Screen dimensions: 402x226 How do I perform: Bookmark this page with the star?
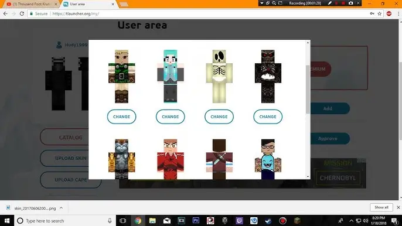click(x=380, y=13)
